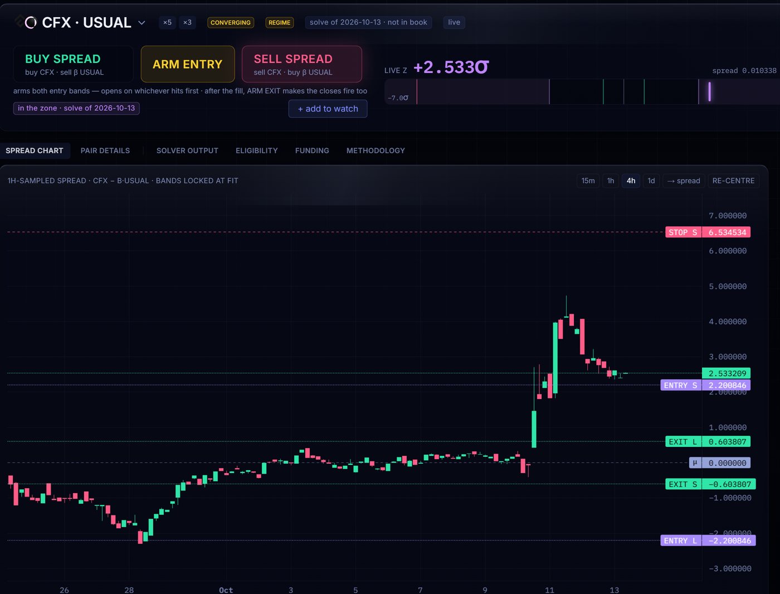Click the ×3 leverage badge

coord(187,22)
